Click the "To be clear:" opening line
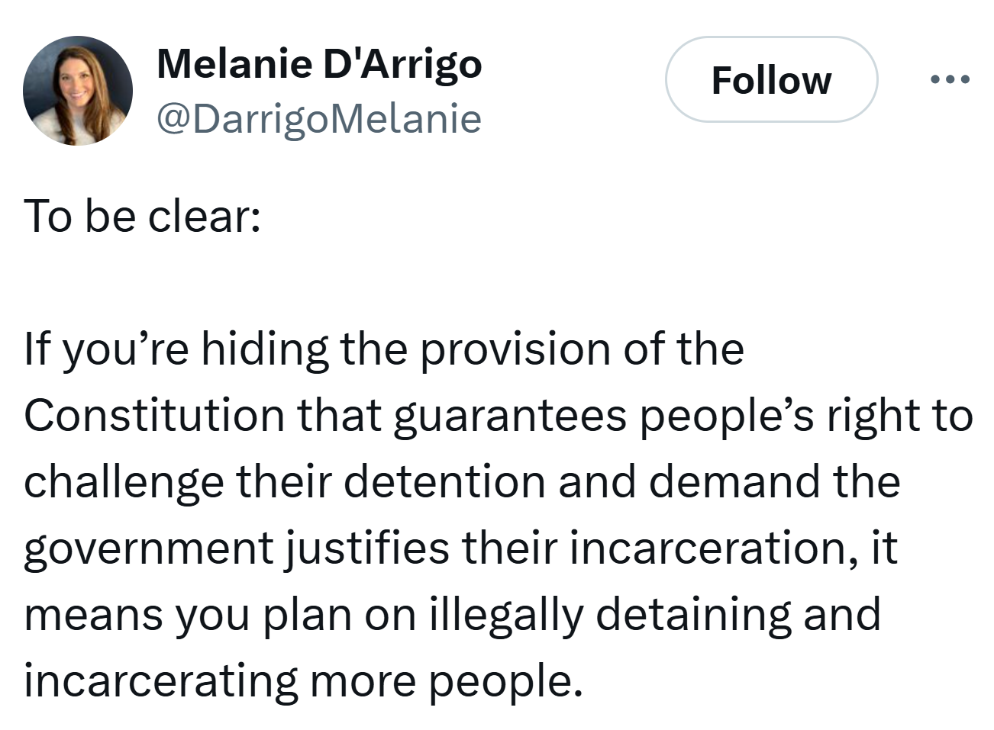Screen dimensions: 994x730 tap(142, 217)
